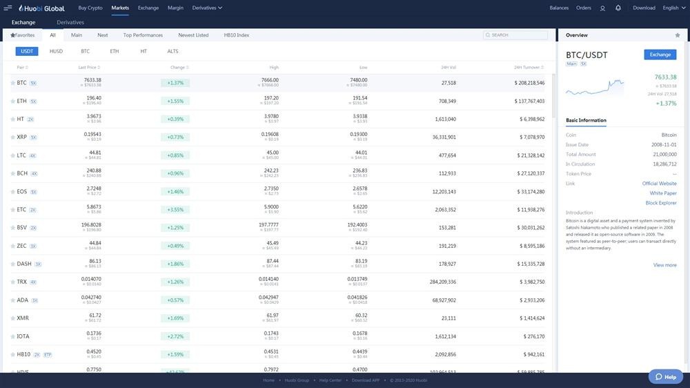
Task: Click the HT 2X leverage badge
Action: [30, 119]
